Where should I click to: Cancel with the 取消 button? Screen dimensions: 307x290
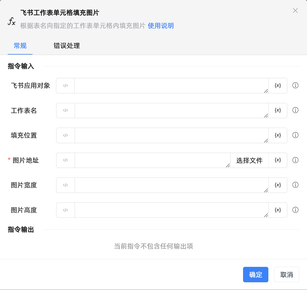pos(286,275)
